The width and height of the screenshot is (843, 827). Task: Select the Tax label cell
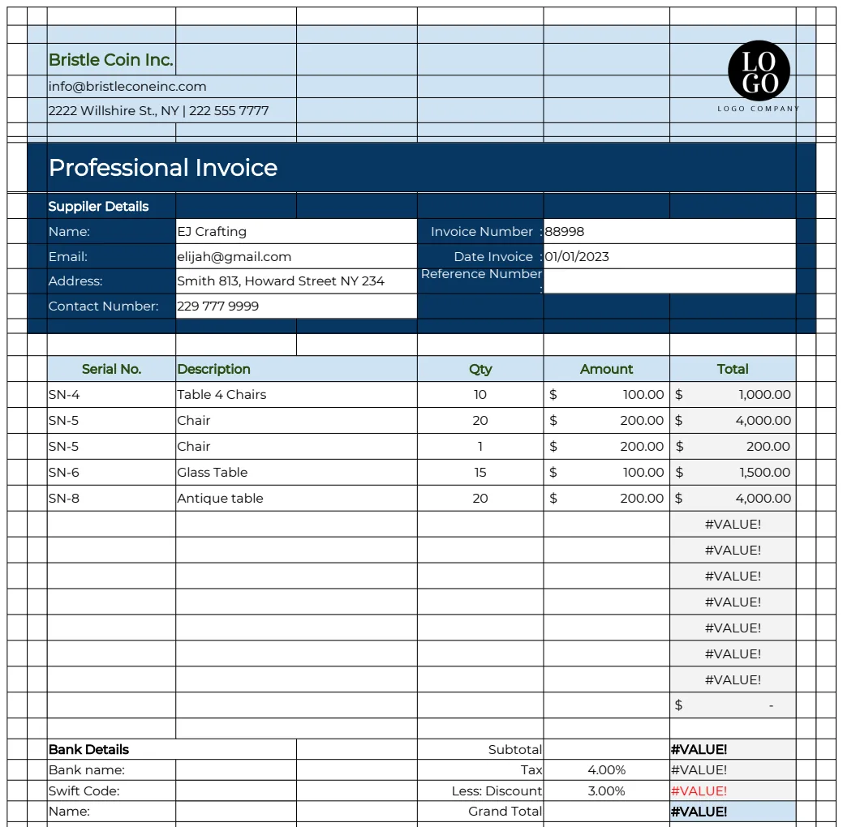point(480,770)
